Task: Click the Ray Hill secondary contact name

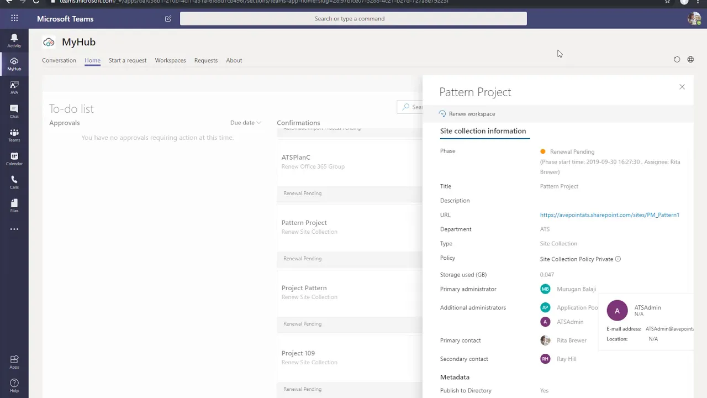Action: point(567,359)
